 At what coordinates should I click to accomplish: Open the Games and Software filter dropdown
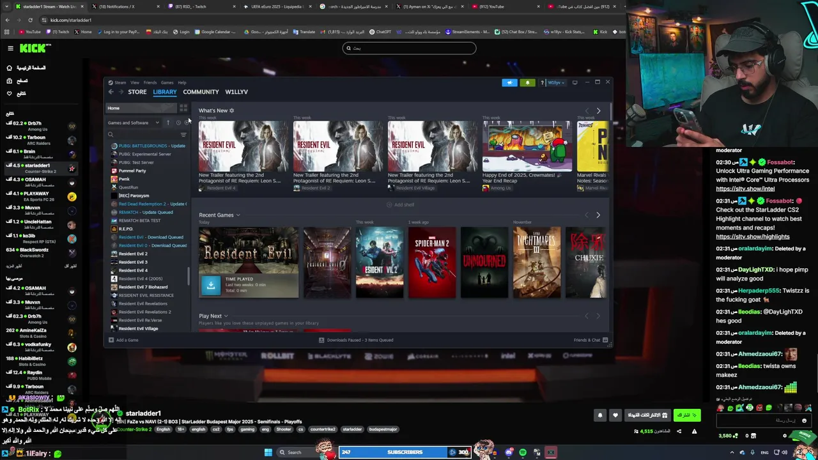point(134,123)
